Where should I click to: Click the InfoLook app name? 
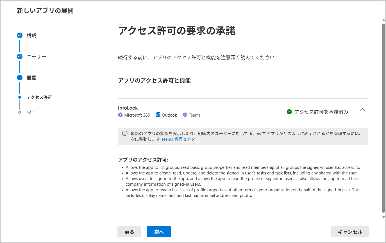point(128,108)
